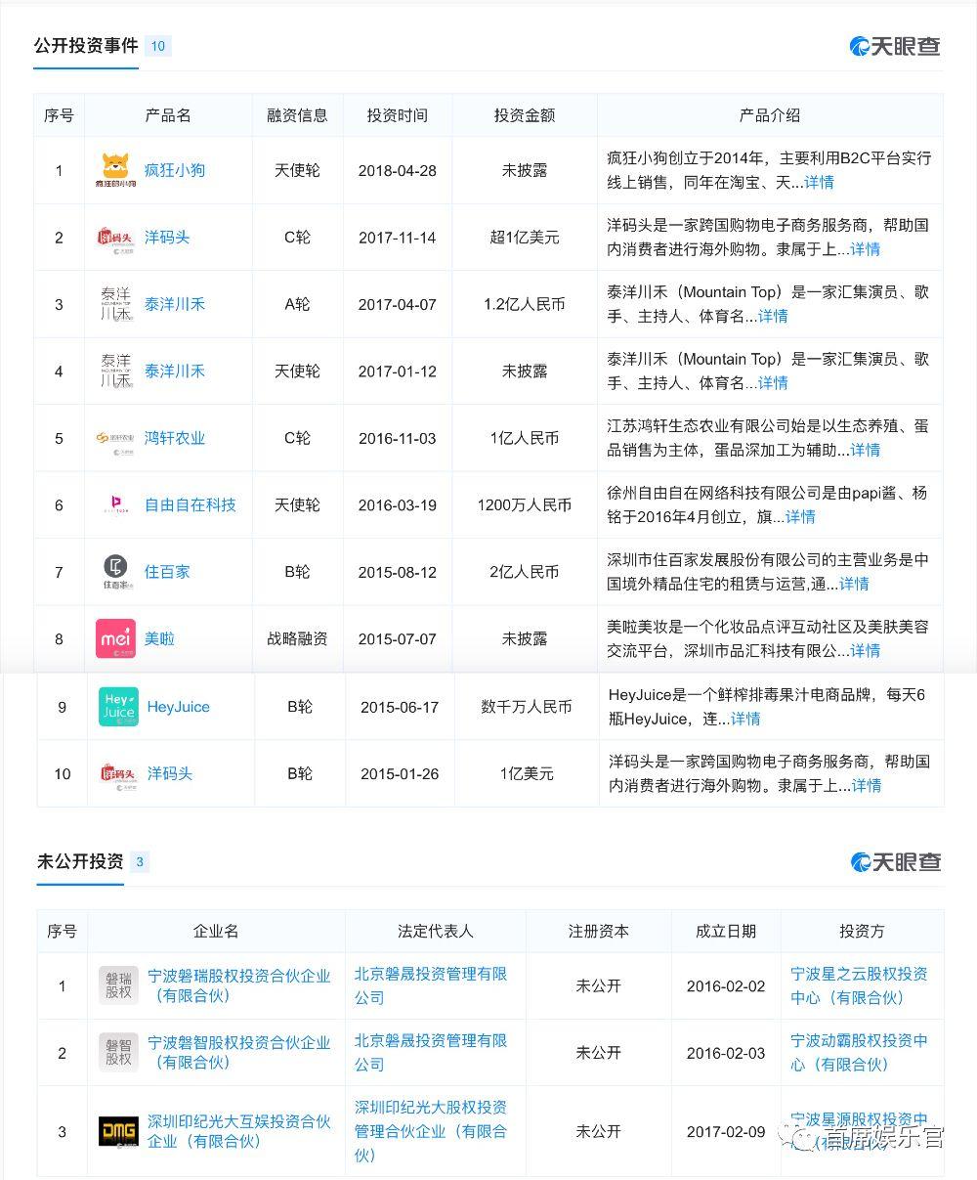Click the 住百家 logo icon
Viewport: 977px width, 1180px height.
(115, 572)
